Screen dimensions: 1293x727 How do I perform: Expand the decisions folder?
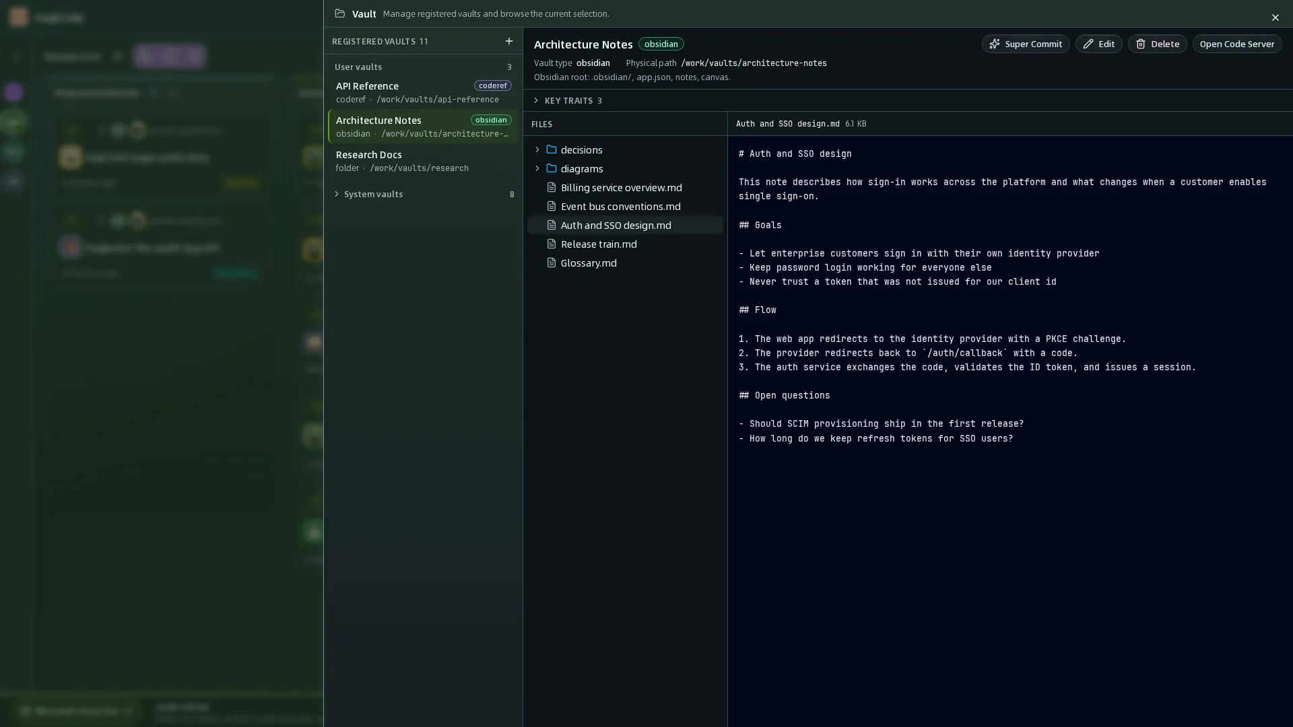(x=537, y=149)
